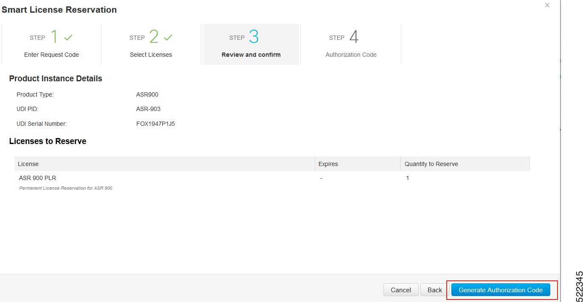Click Generate Authorization Code button

501,290
